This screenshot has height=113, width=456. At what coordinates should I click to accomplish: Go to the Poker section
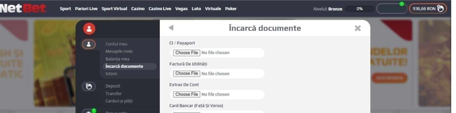[231, 9]
